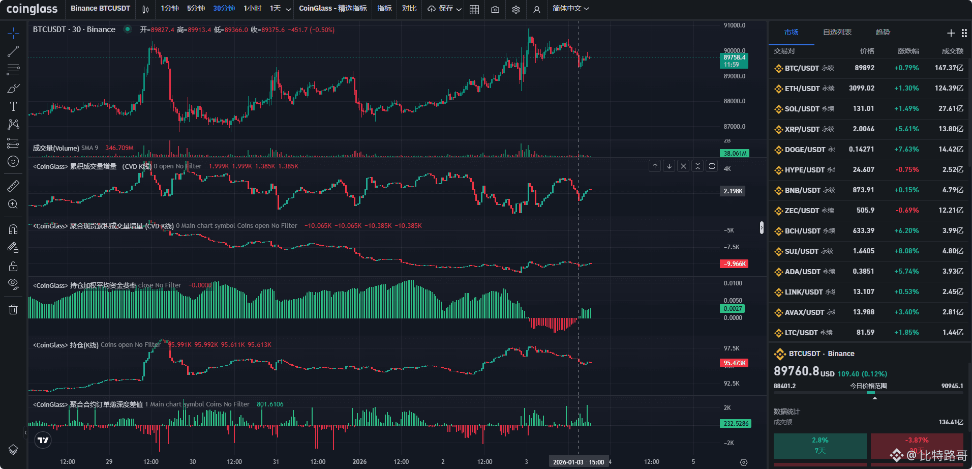Select the ETH/USDT perpetual row
The height and width of the screenshot is (469, 972).
(x=869, y=89)
